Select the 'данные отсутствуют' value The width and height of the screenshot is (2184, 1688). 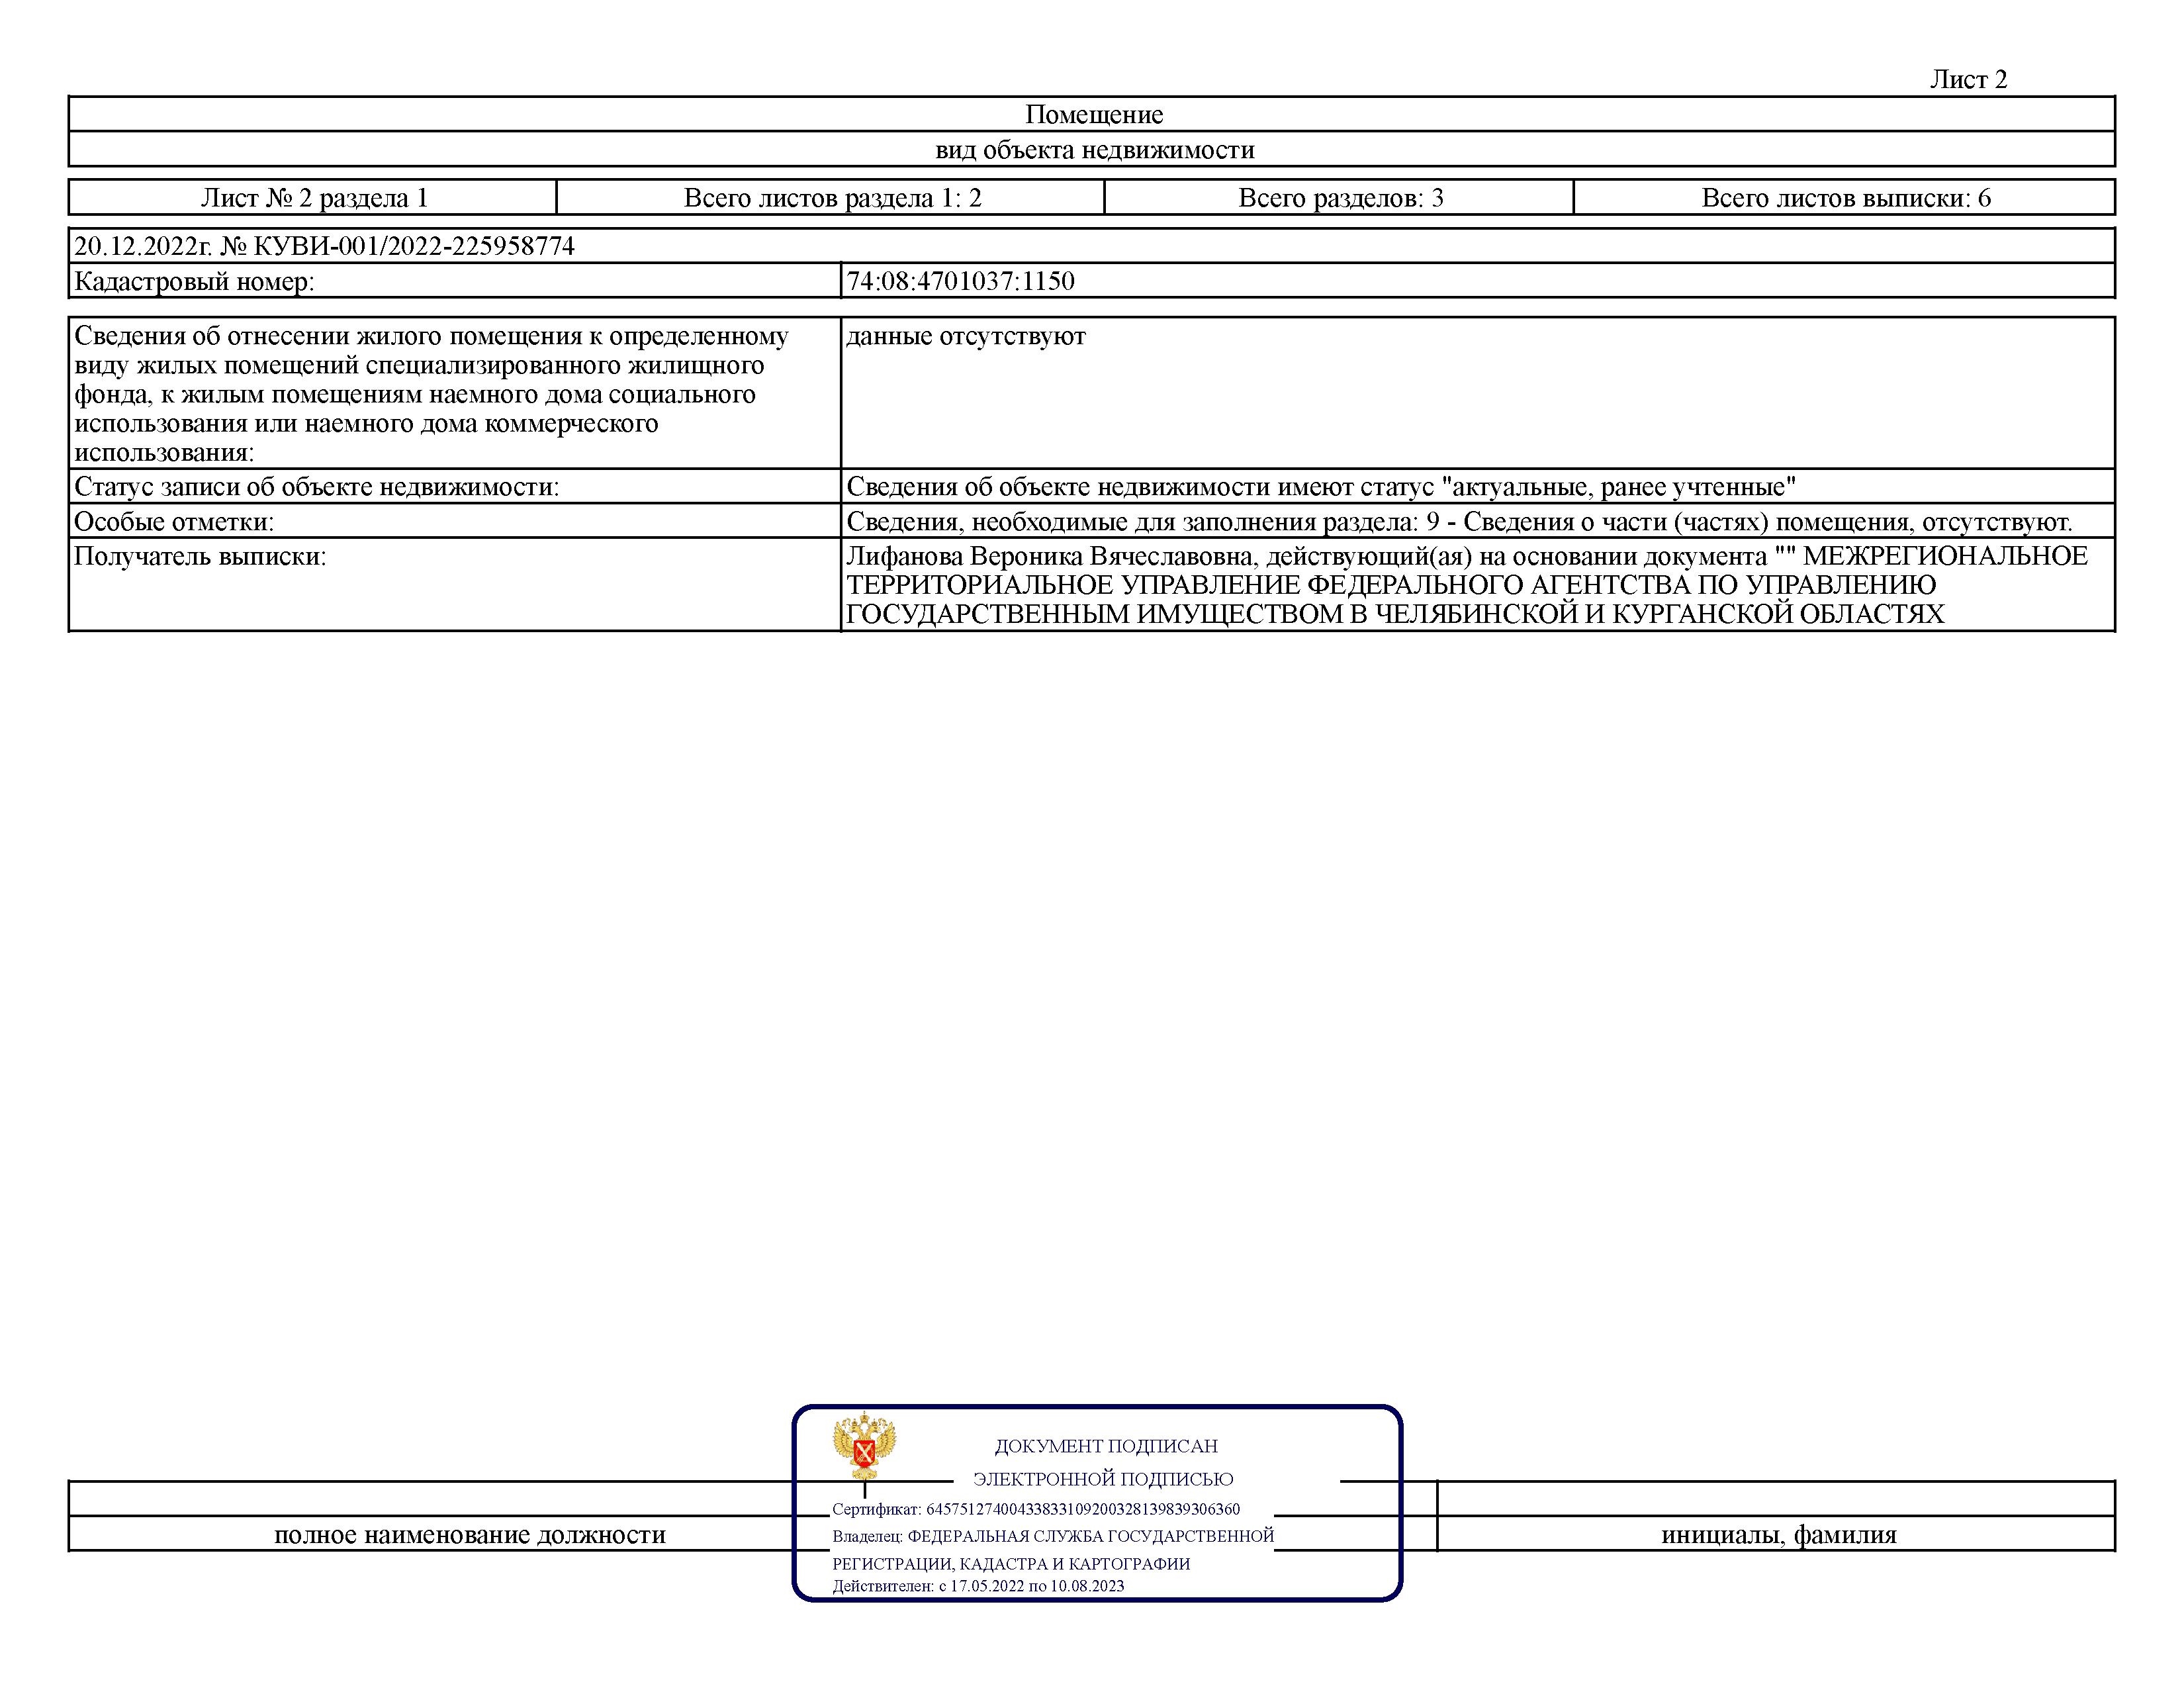[x=966, y=336]
